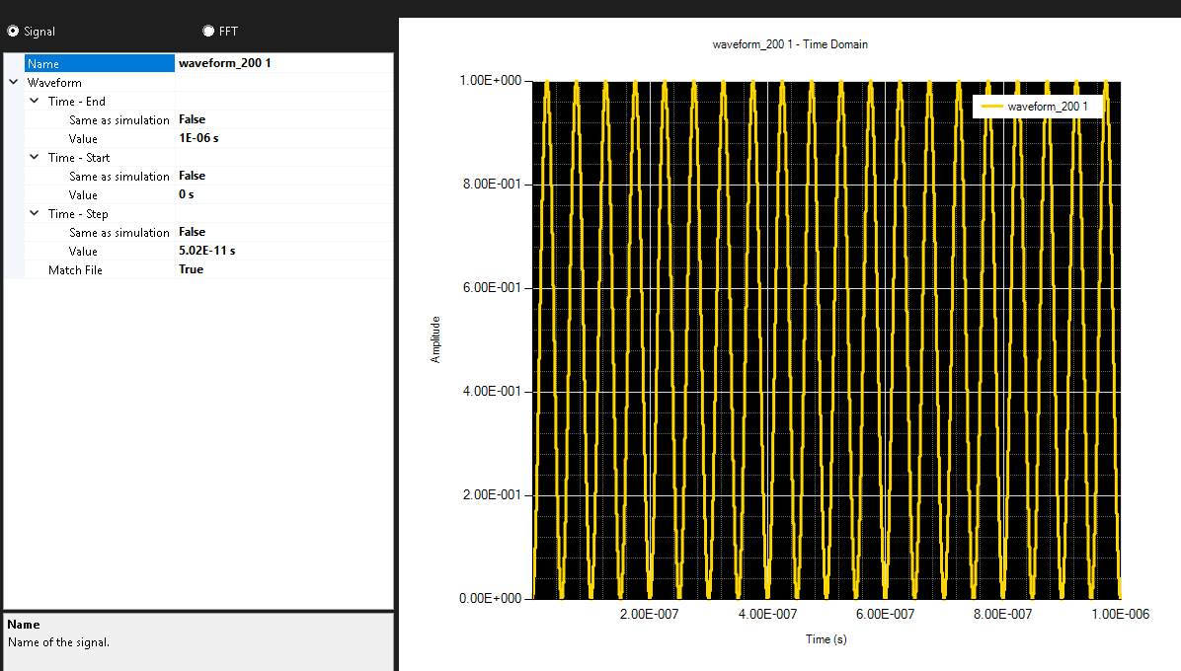Click the Time - End value 1E-06 s
The height and width of the screenshot is (671, 1181).
tap(284, 138)
